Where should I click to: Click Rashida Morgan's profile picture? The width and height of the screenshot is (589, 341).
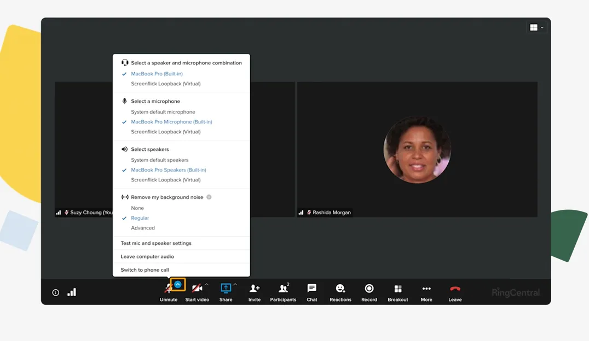[x=417, y=149]
